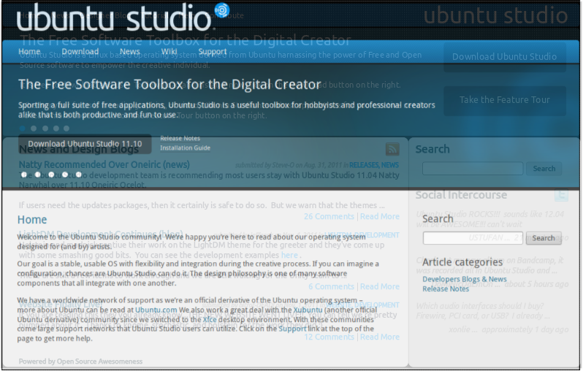Open the 12 Comments link
Screen dimensions: 583x371
click(x=329, y=337)
